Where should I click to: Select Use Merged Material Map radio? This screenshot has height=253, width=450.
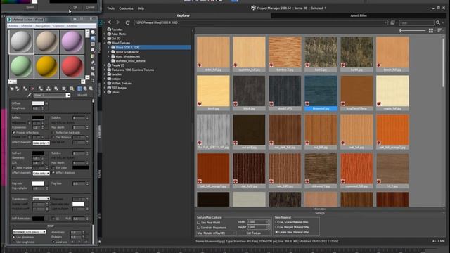276,227
